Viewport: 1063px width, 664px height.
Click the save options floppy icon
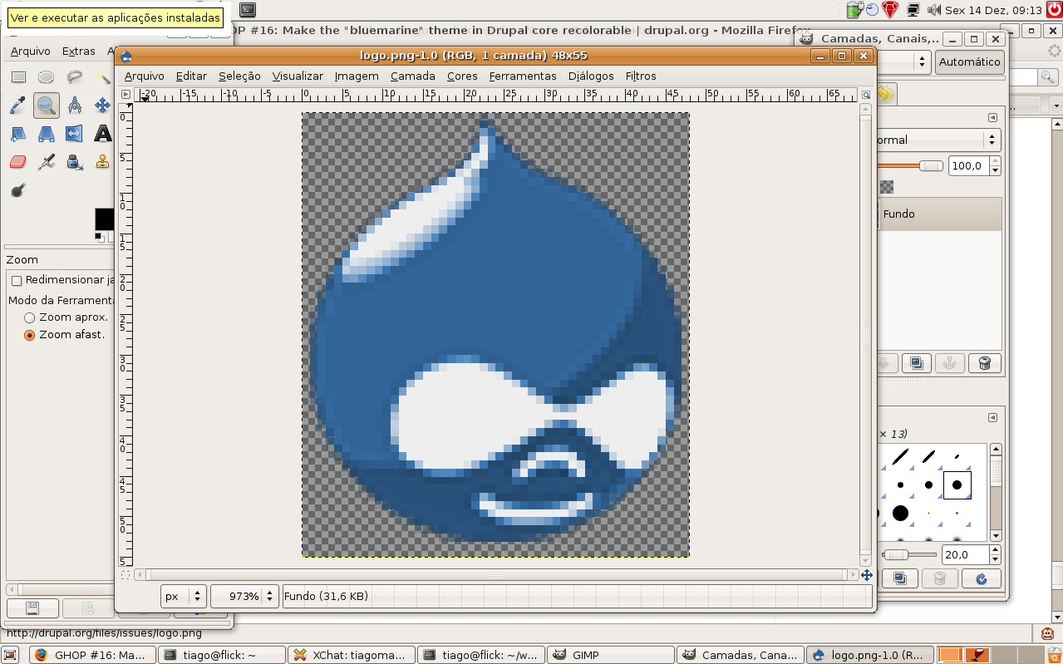[32, 608]
